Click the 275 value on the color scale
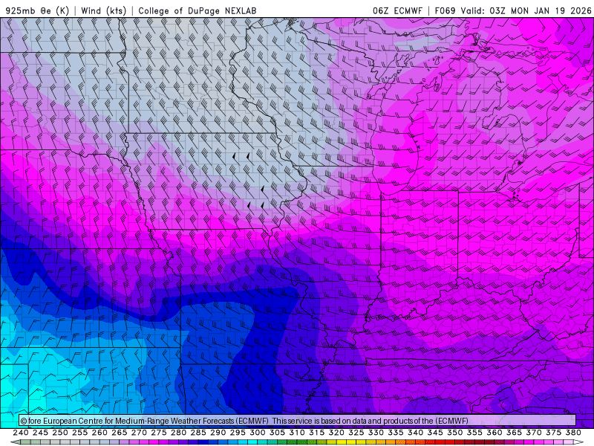This screenshot has height=446, width=594. 159,433
